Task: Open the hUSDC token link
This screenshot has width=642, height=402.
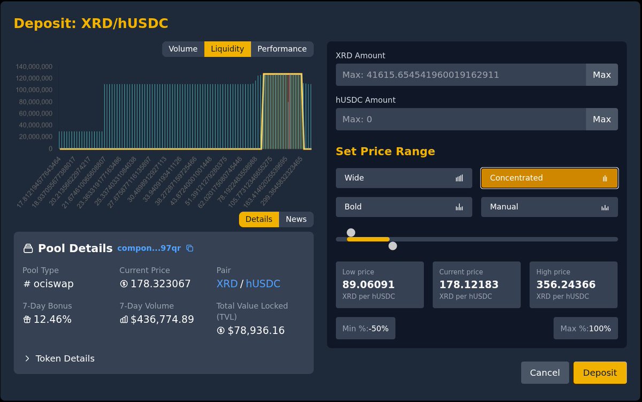Action: click(x=263, y=284)
